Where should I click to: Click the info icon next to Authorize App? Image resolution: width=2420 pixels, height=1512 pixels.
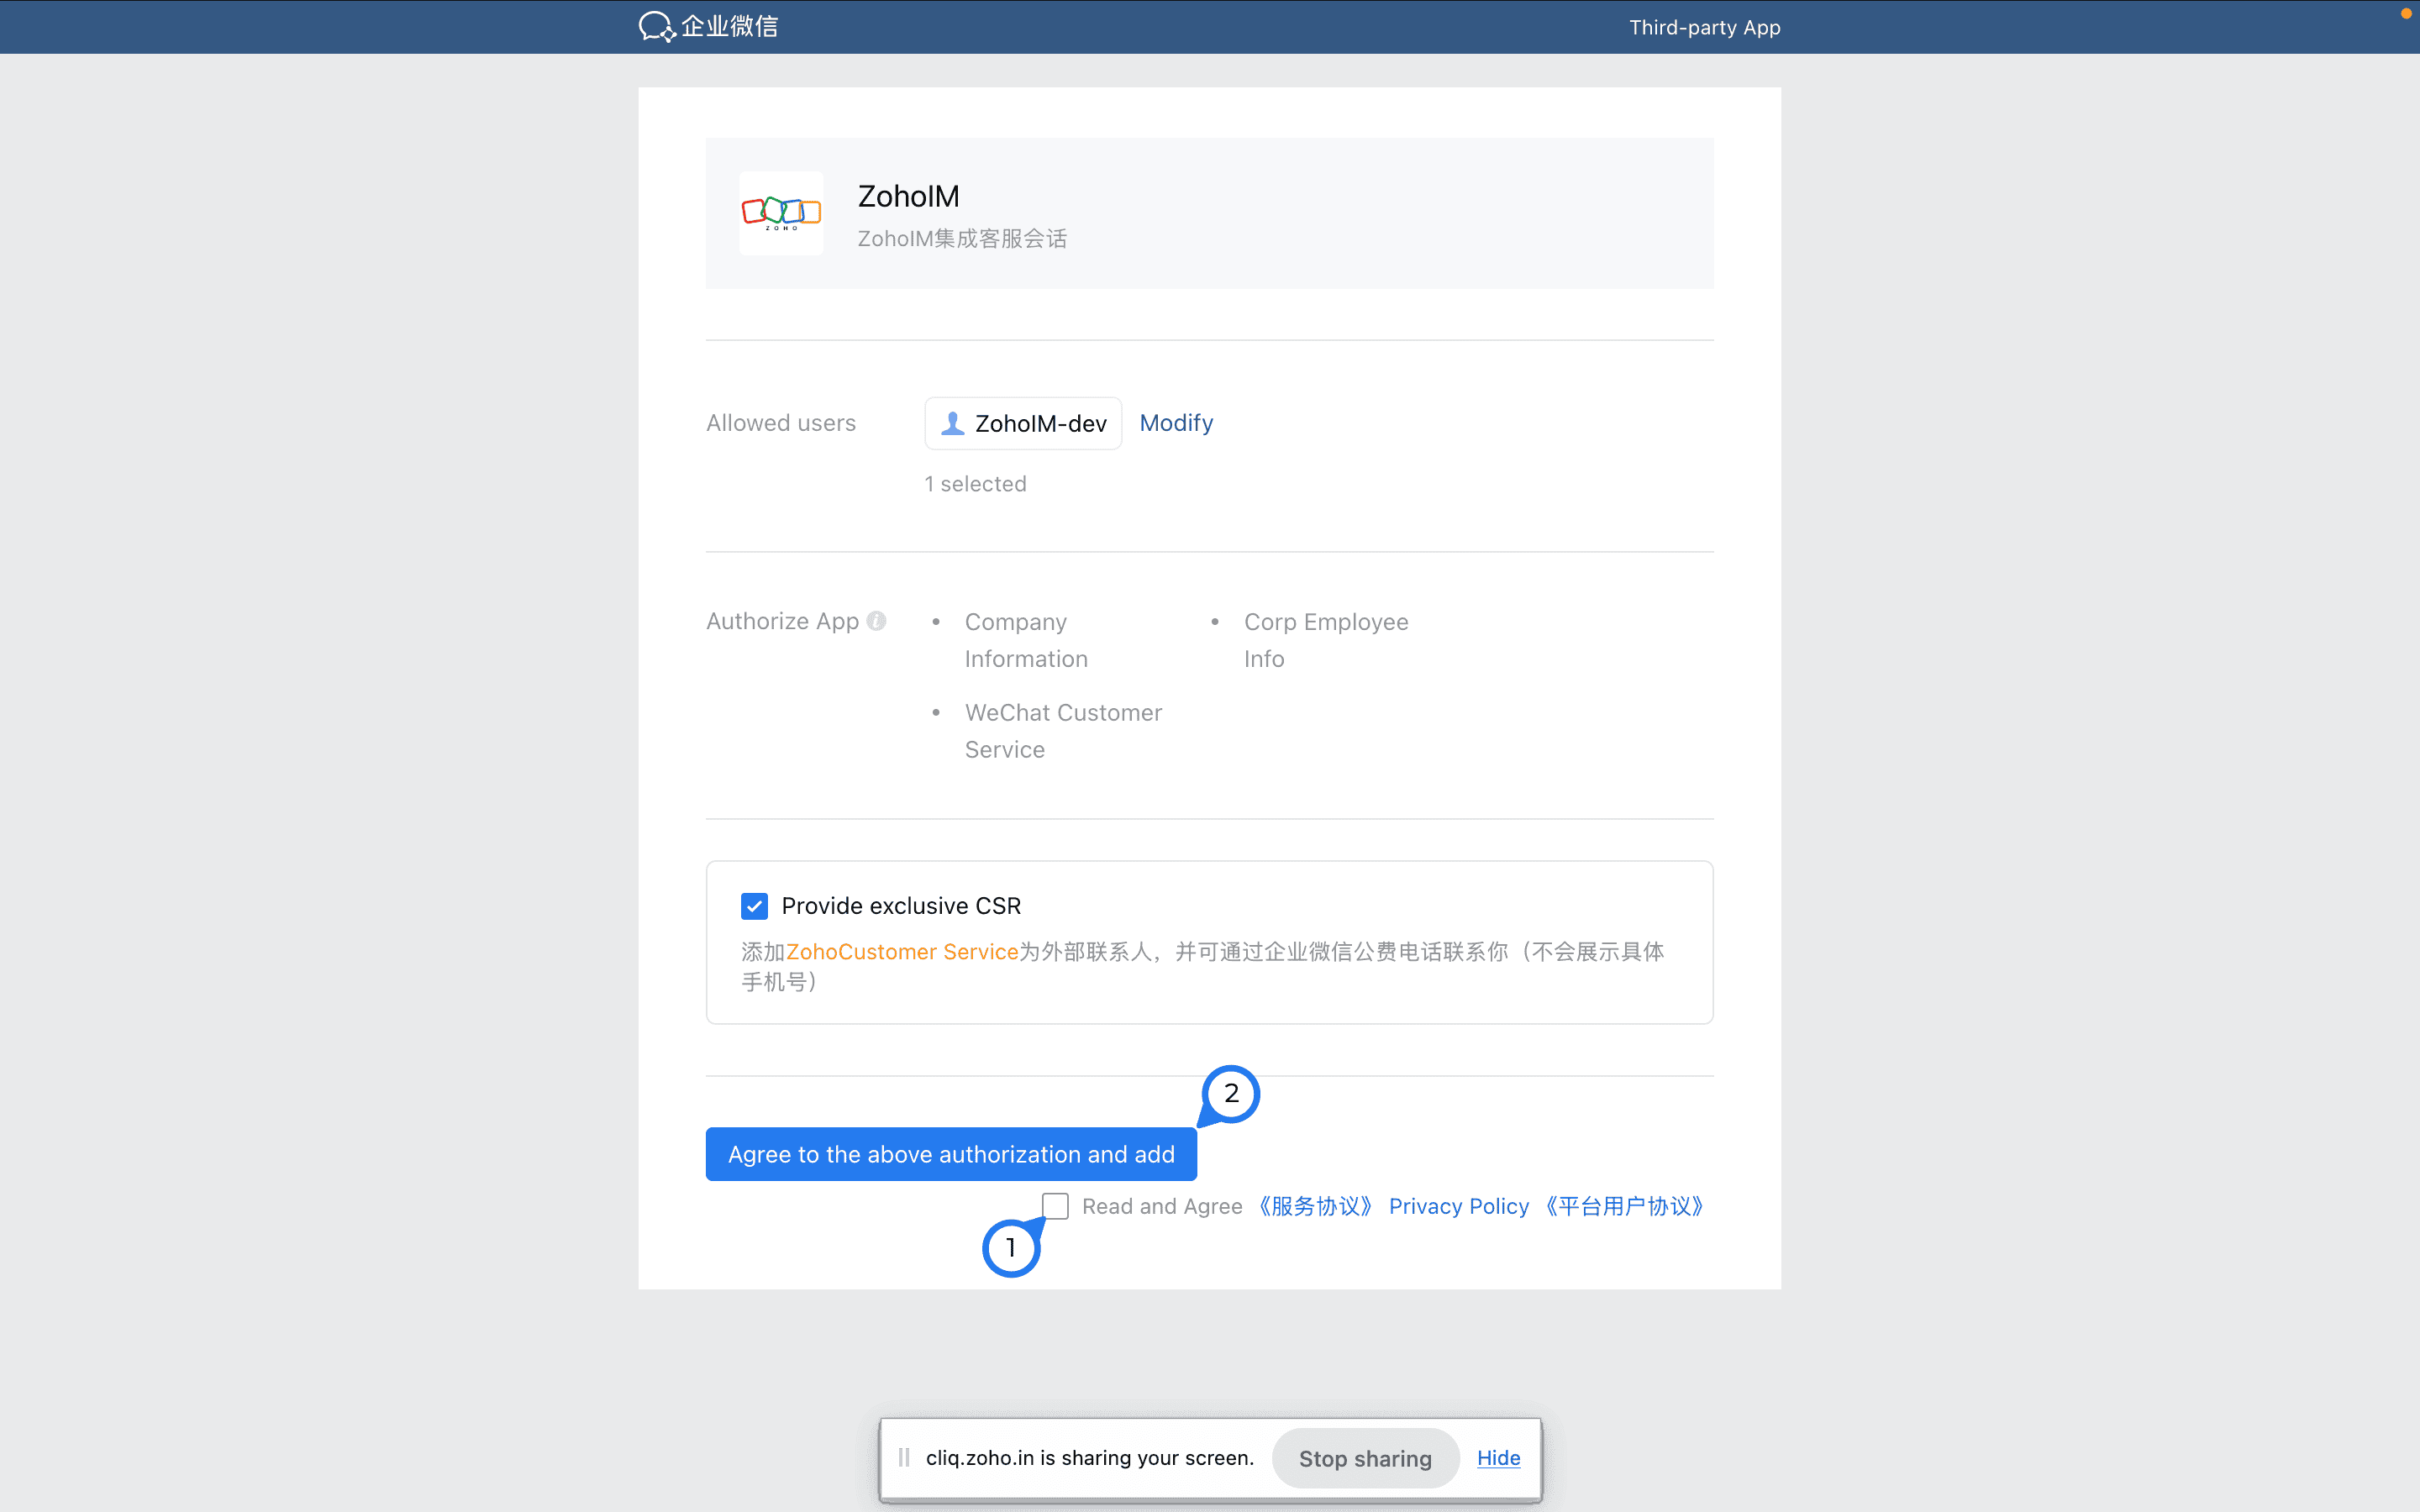877,621
